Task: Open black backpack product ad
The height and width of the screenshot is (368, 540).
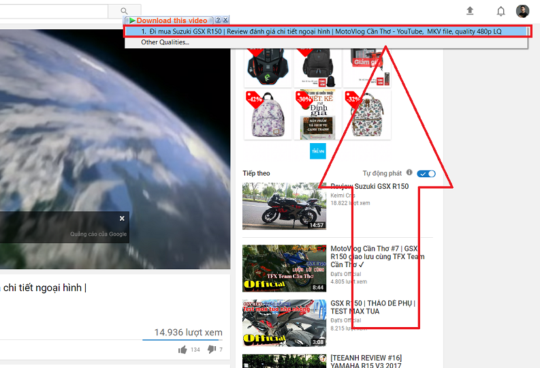Action: click(317, 67)
